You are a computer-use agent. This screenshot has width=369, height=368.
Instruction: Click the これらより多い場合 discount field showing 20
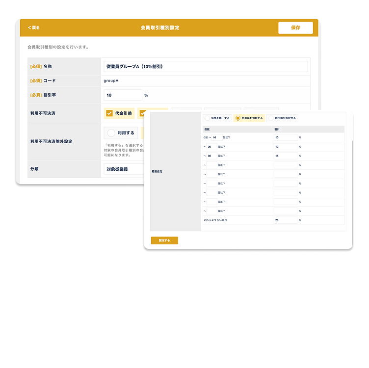pos(285,220)
